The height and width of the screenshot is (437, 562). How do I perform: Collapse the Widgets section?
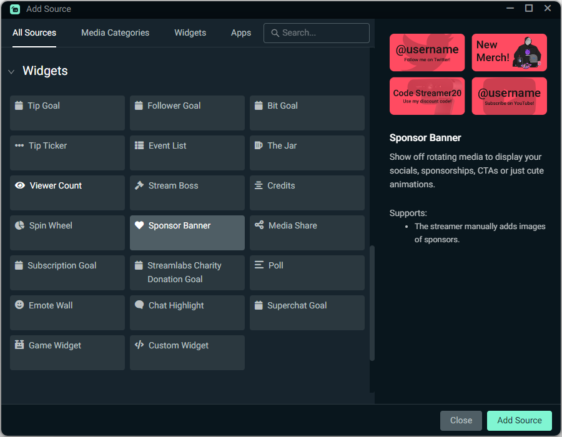tap(11, 71)
